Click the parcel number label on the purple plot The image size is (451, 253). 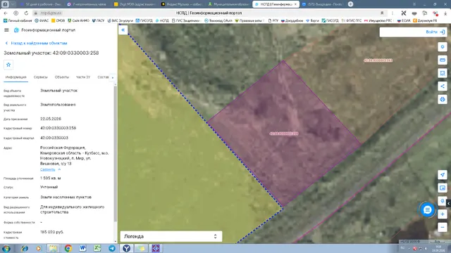[x=284, y=134]
